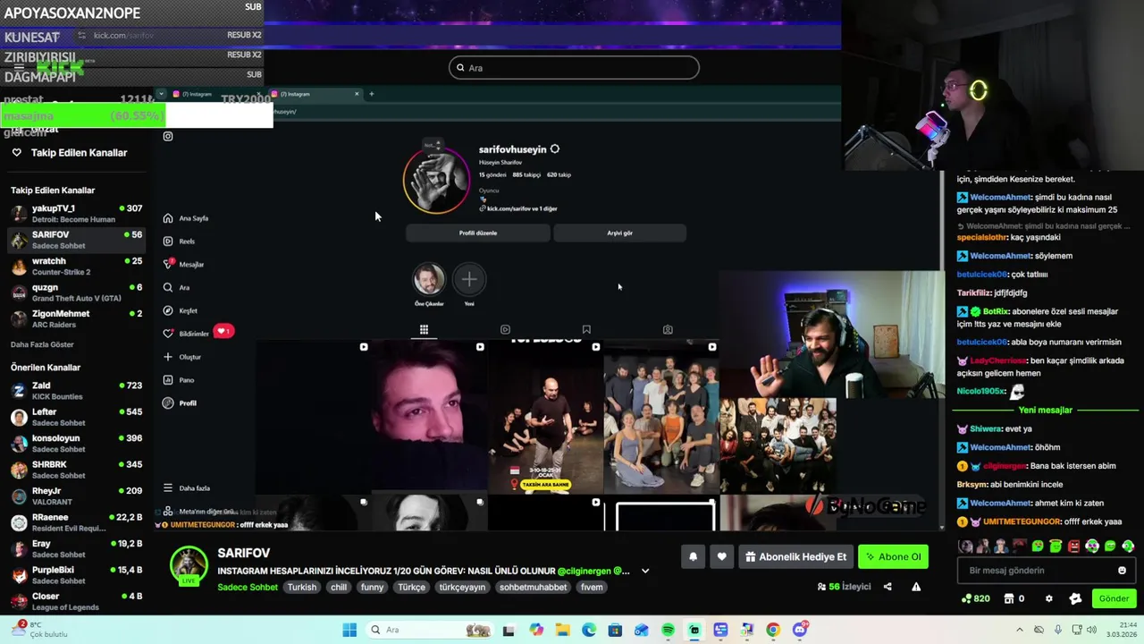Open Lefter recommended channel
Viewport: 1144px width, 644px height.
pyautogui.click(x=76, y=417)
